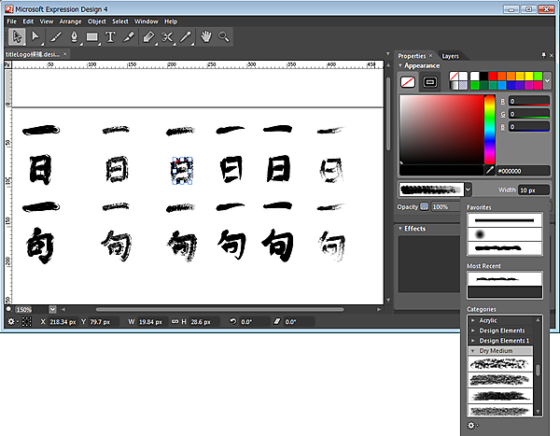Open the Arrange menu
Viewport: 560px width, 436px height.
[x=69, y=21]
